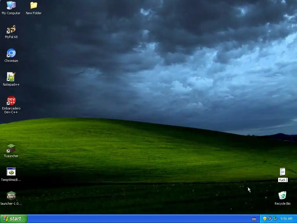Open the Start menu
Image resolution: width=297 pixels, height=223 pixels.
(x=14, y=219)
